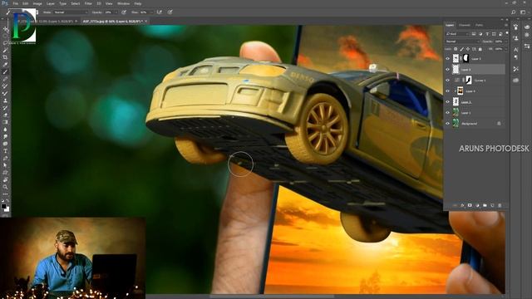Select the Lasso tool
The height and width of the screenshot is (299, 532).
5,43
